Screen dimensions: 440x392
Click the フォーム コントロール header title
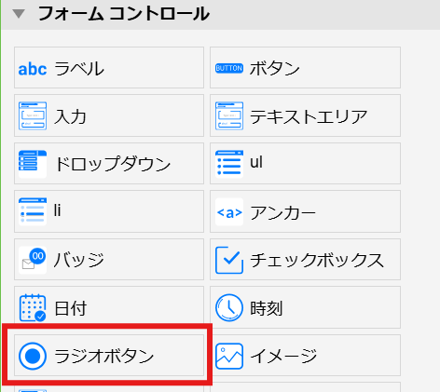click(124, 14)
